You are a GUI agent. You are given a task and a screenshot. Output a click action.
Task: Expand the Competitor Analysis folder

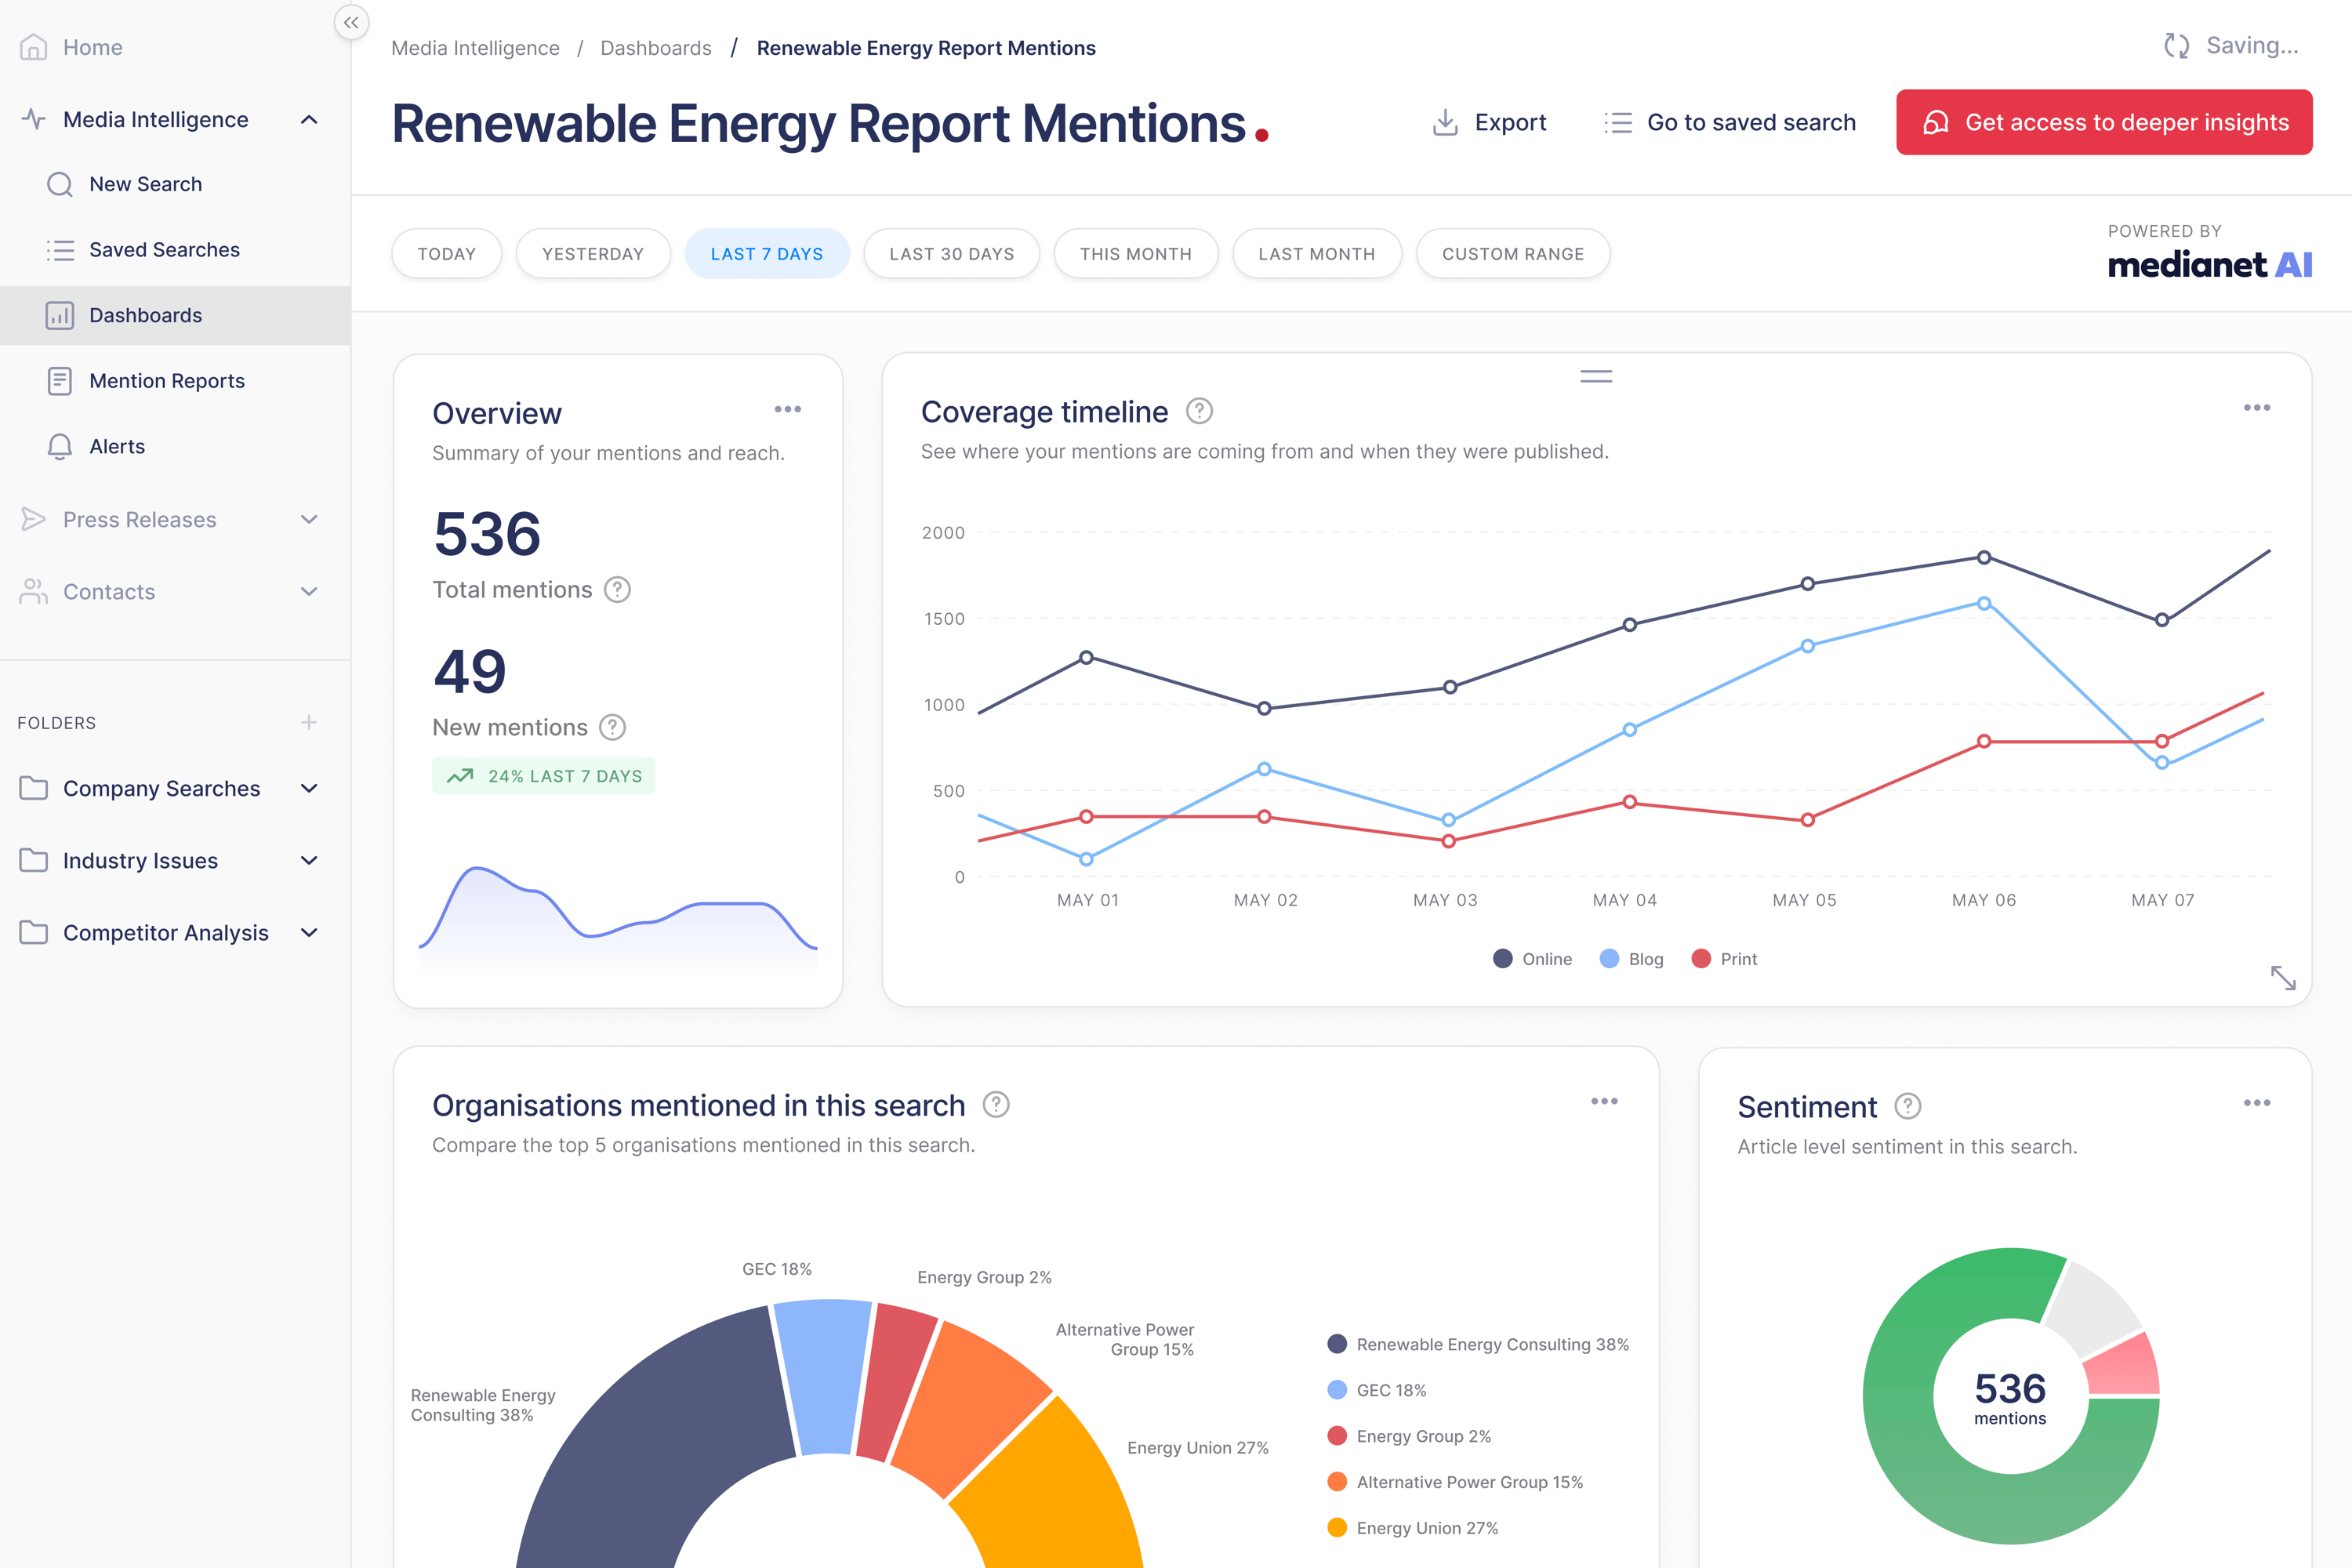309,932
